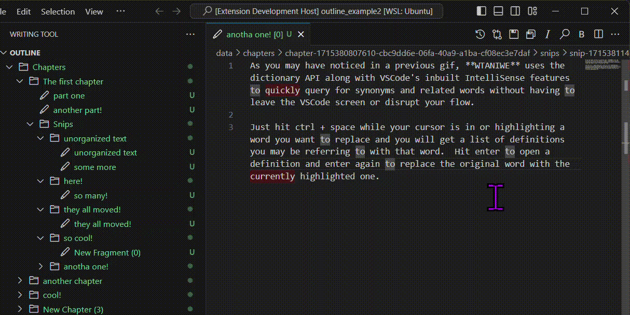The width and height of the screenshot is (630, 315).
Task: Collapse The first chapter chevron
Action: pyautogui.click(x=20, y=81)
